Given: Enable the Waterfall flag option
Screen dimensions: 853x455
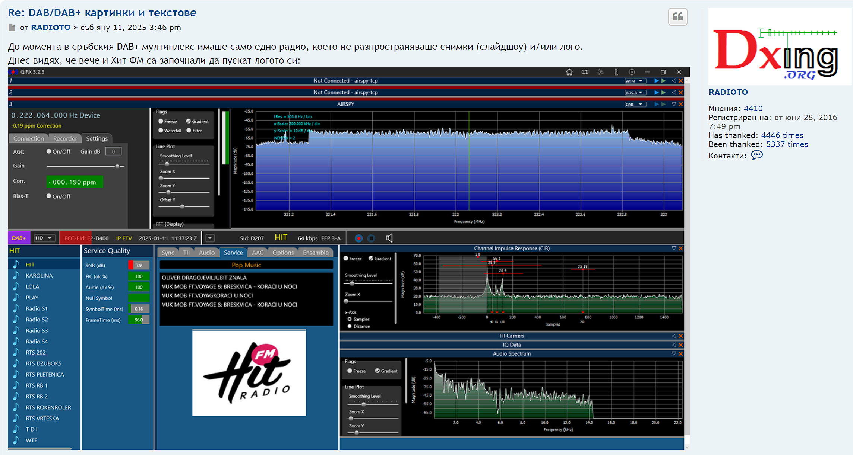Looking at the screenshot, I should pyautogui.click(x=161, y=131).
